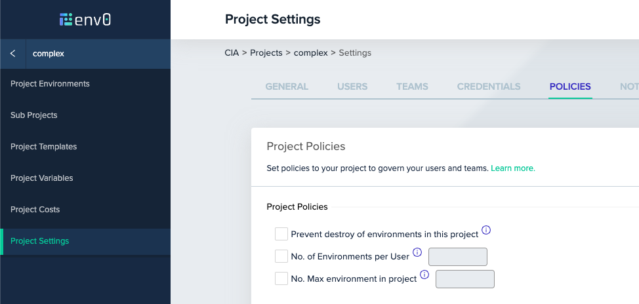
Task: Open Project Environments in sidebar
Action: 50,84
